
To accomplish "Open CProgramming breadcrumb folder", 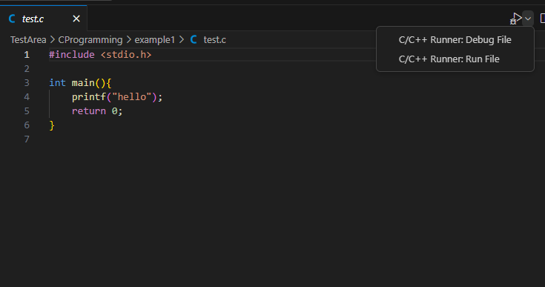I will [90, 40].
